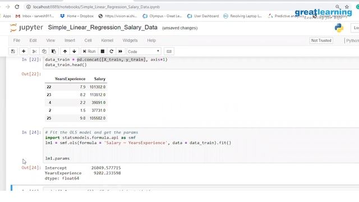Screen dimensions: 359x202
Task: Open the Widgets menu
Action: (130, 40)
